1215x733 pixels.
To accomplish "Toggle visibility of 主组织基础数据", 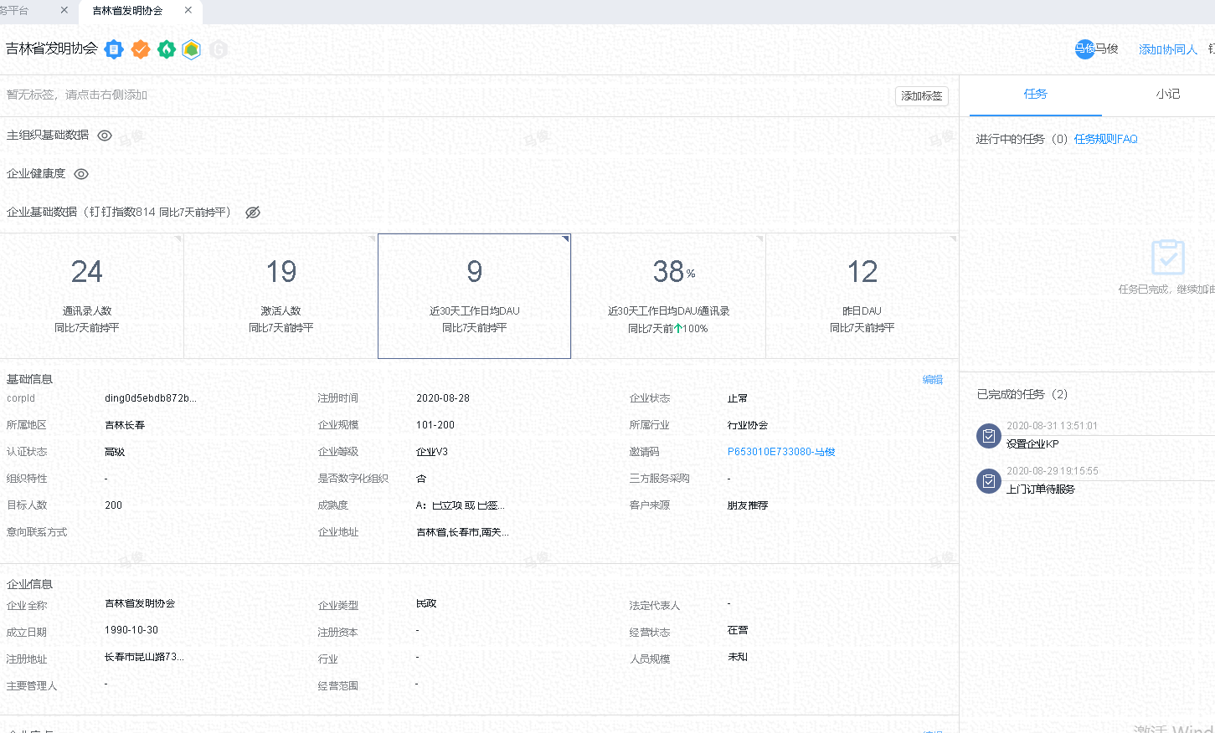I will pos(105,136).
